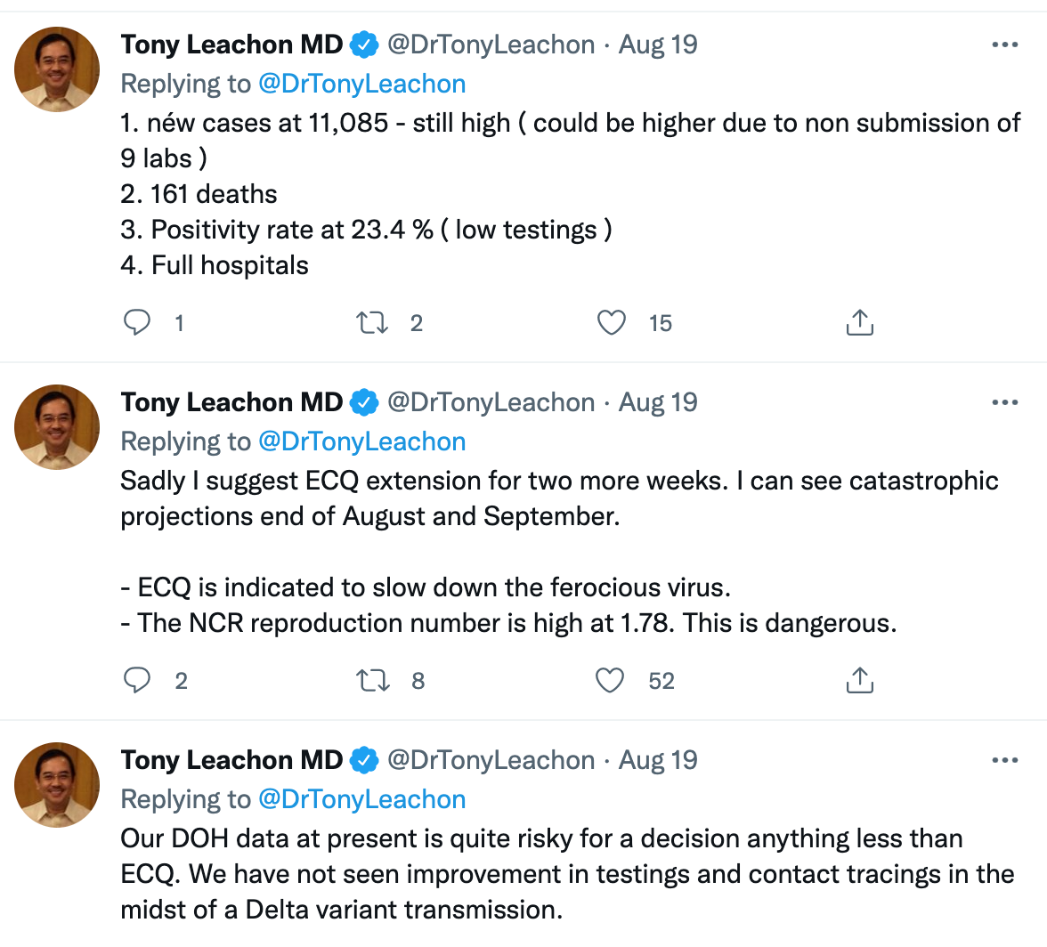Screen dimensions: 1047x947
Task: Open @DrTonyLeachon reply link in second tweet
Action: pyautogui.click(x=361, y=441)
